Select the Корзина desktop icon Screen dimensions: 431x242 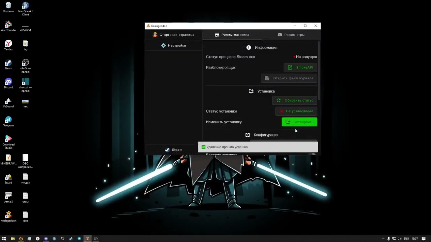8,7
